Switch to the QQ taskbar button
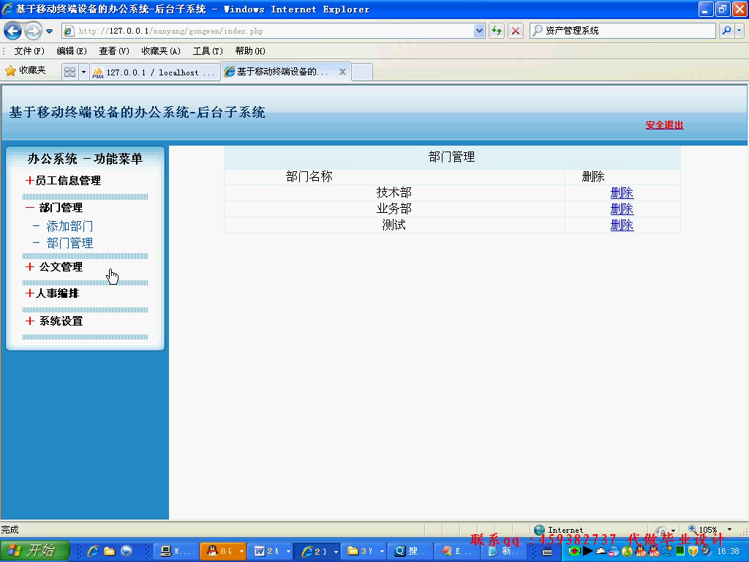 pos(222,552)
